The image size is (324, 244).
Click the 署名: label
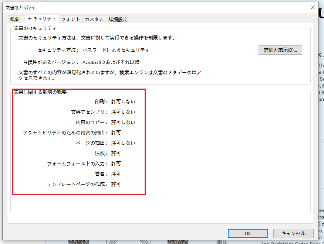(101, 174)
